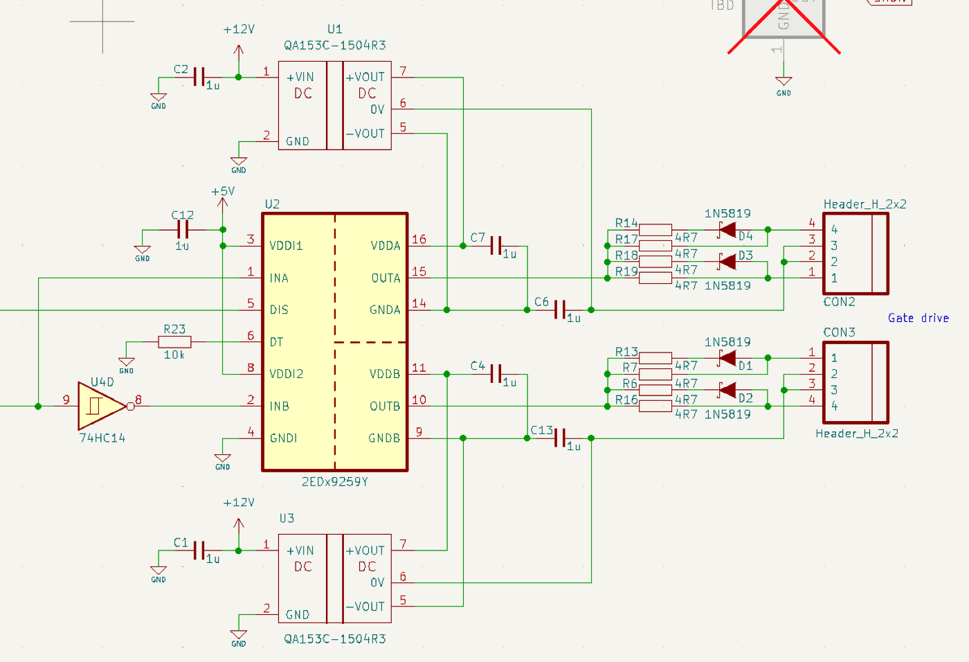Select resistor R17 symbol

(x=655, y=246)
